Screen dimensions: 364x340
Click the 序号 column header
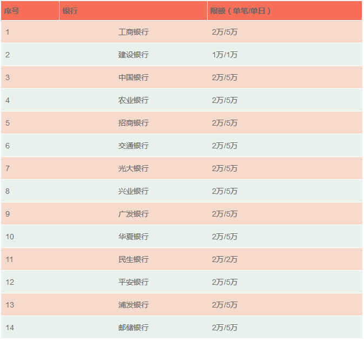tap(12, 11)
